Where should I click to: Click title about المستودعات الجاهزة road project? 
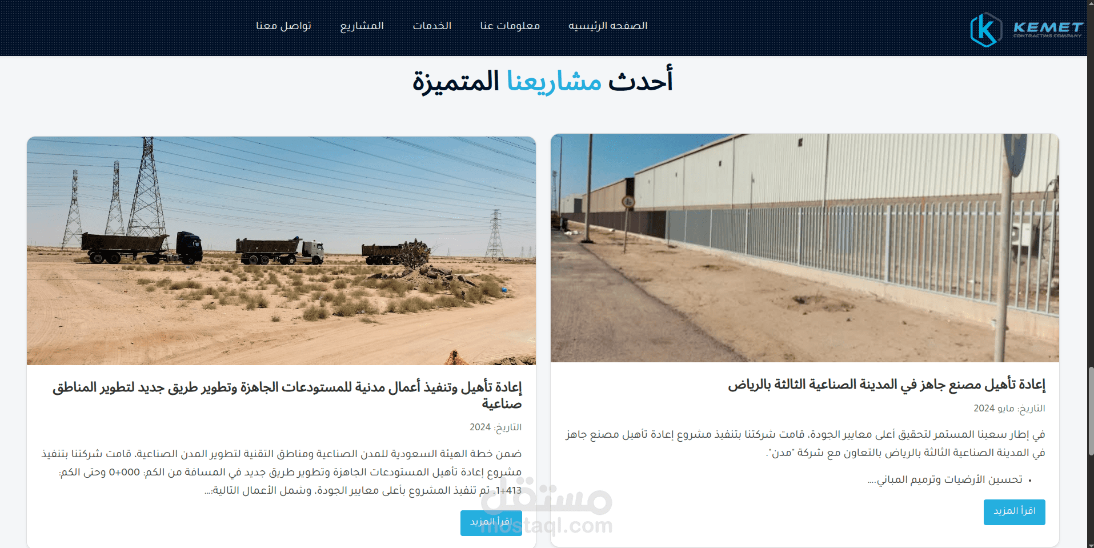pyautogui.click(x=287, y=395)
